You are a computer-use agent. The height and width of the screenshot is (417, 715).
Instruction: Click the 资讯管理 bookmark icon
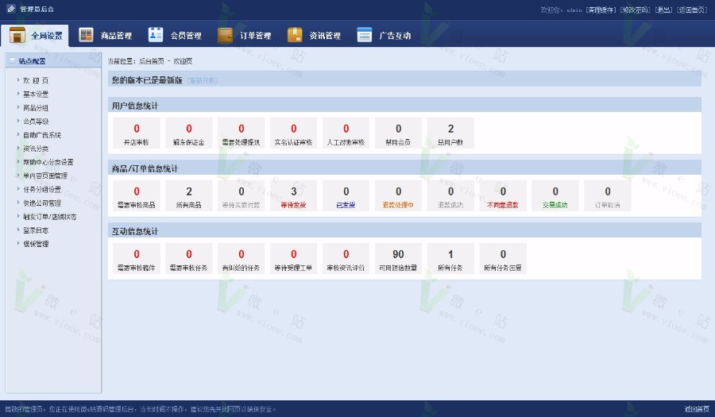(x=295, y=35)
